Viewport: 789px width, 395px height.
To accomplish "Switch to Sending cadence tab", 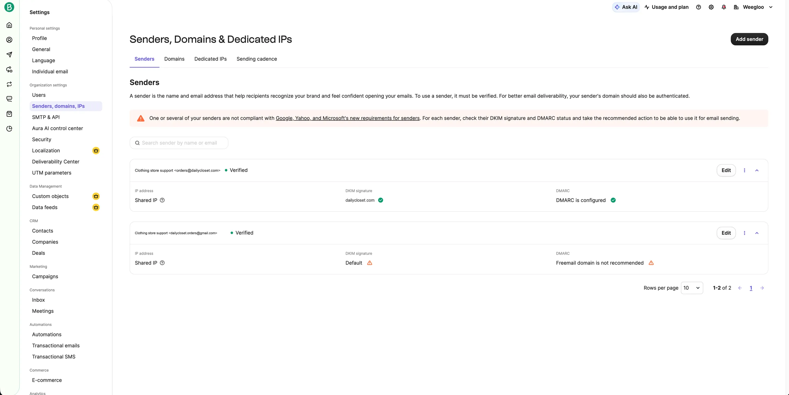I will (257, 59).
